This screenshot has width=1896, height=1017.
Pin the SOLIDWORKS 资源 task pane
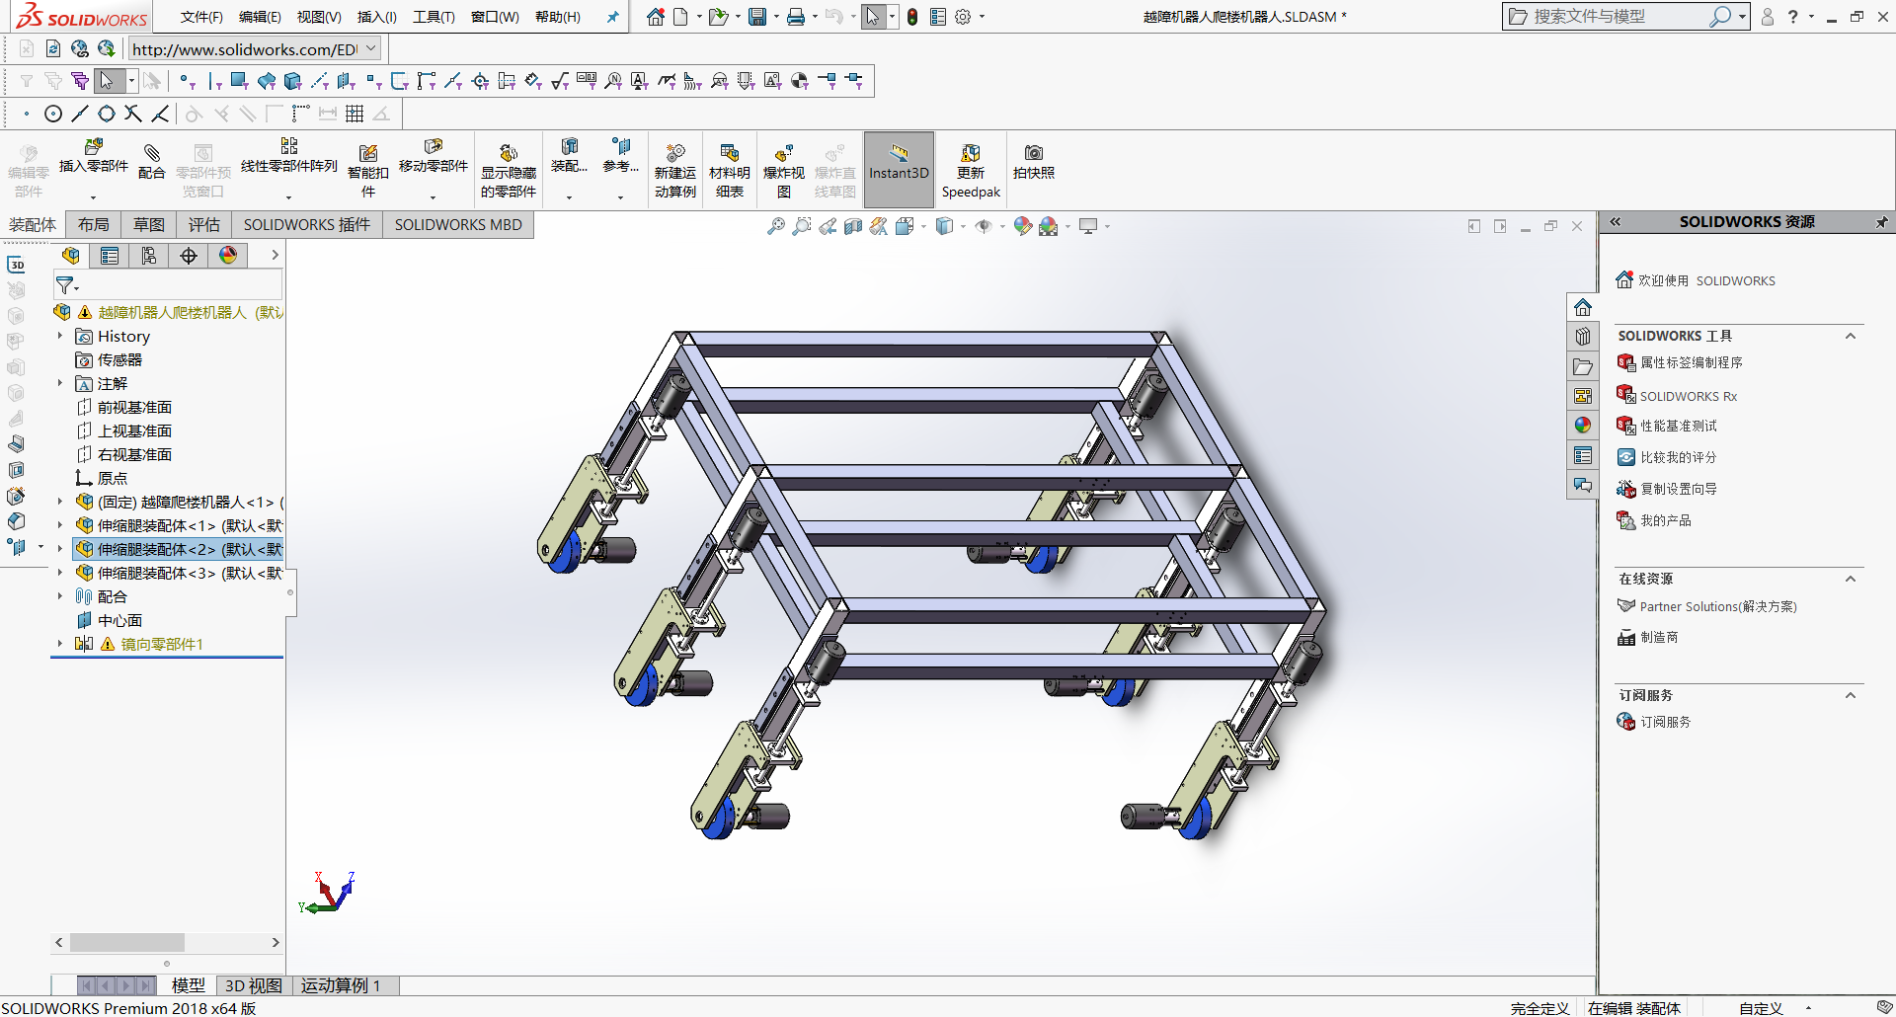pos(1881,222)
